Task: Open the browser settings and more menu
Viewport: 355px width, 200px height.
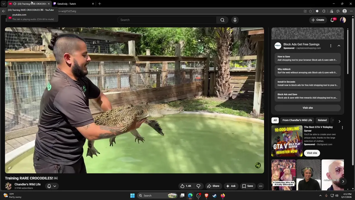Action: tap(351, 11)
